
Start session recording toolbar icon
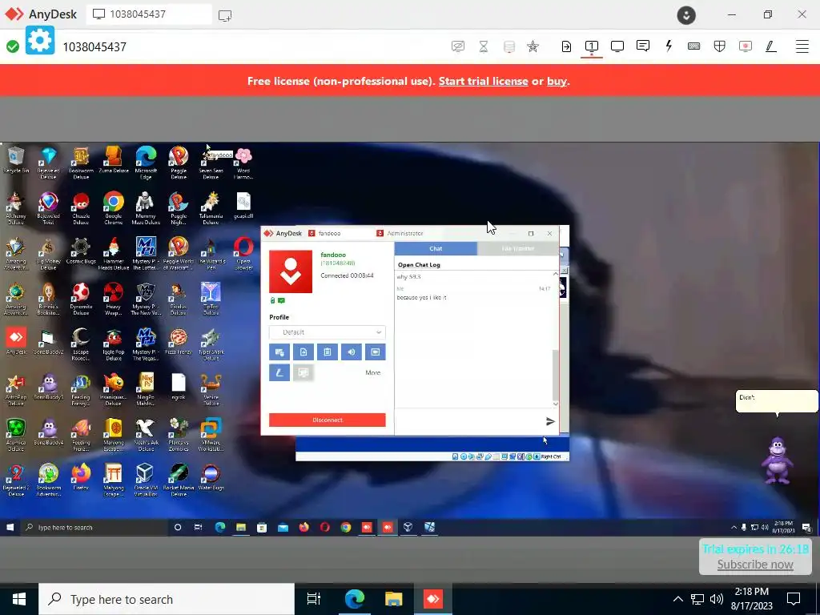click(746, 46)
